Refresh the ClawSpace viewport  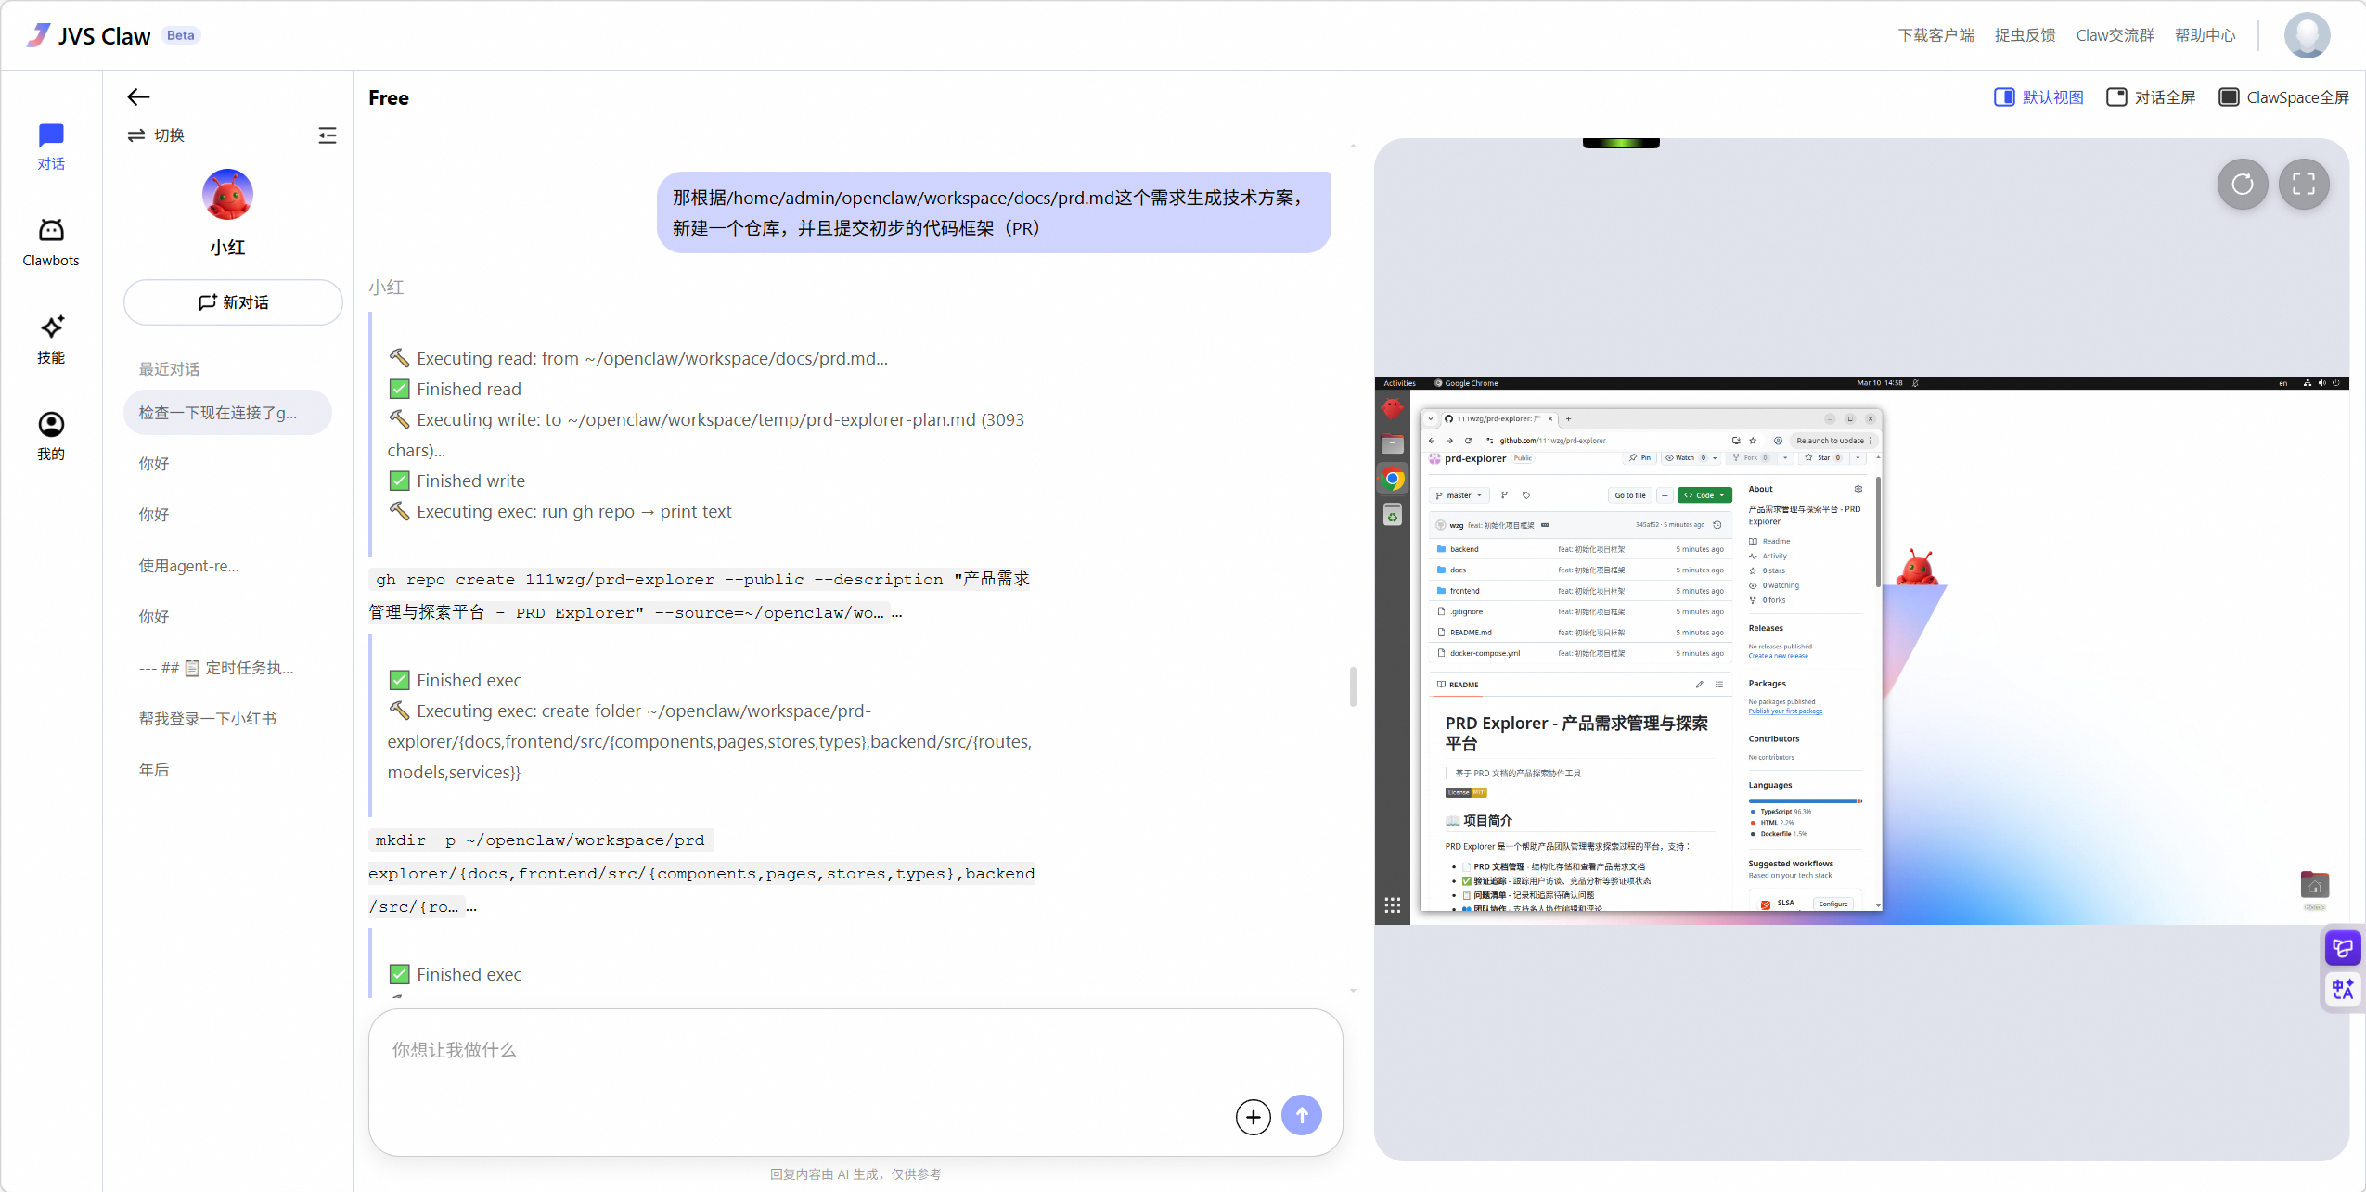(2243, 185)
